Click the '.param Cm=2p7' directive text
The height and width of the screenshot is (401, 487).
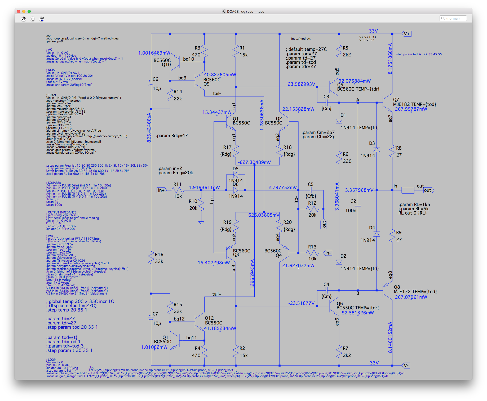click(318, 132)
